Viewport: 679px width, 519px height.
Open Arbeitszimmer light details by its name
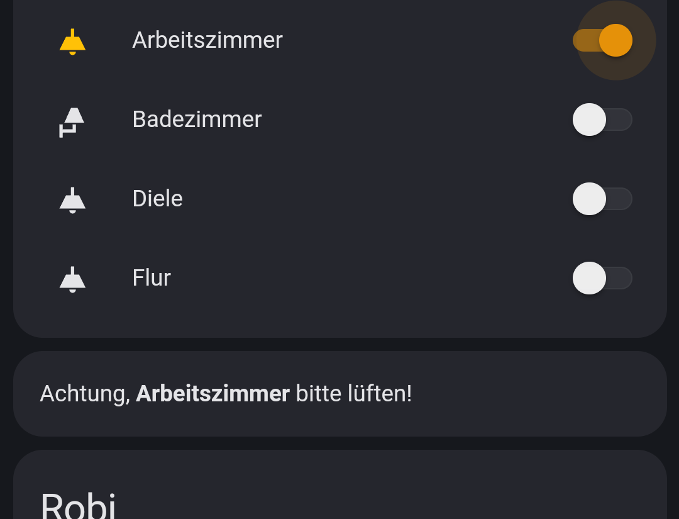pos(207,40)
